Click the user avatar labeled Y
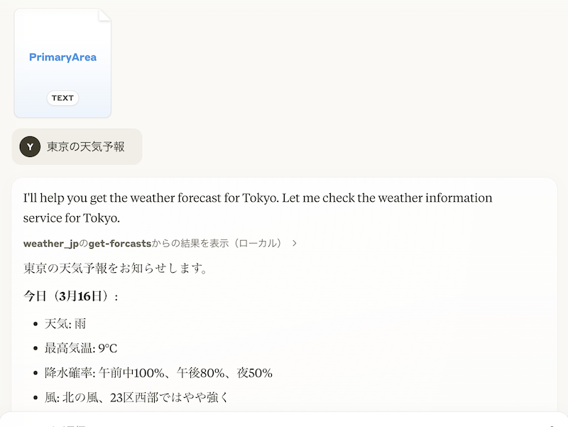568x427 pixels. [30, 146]
